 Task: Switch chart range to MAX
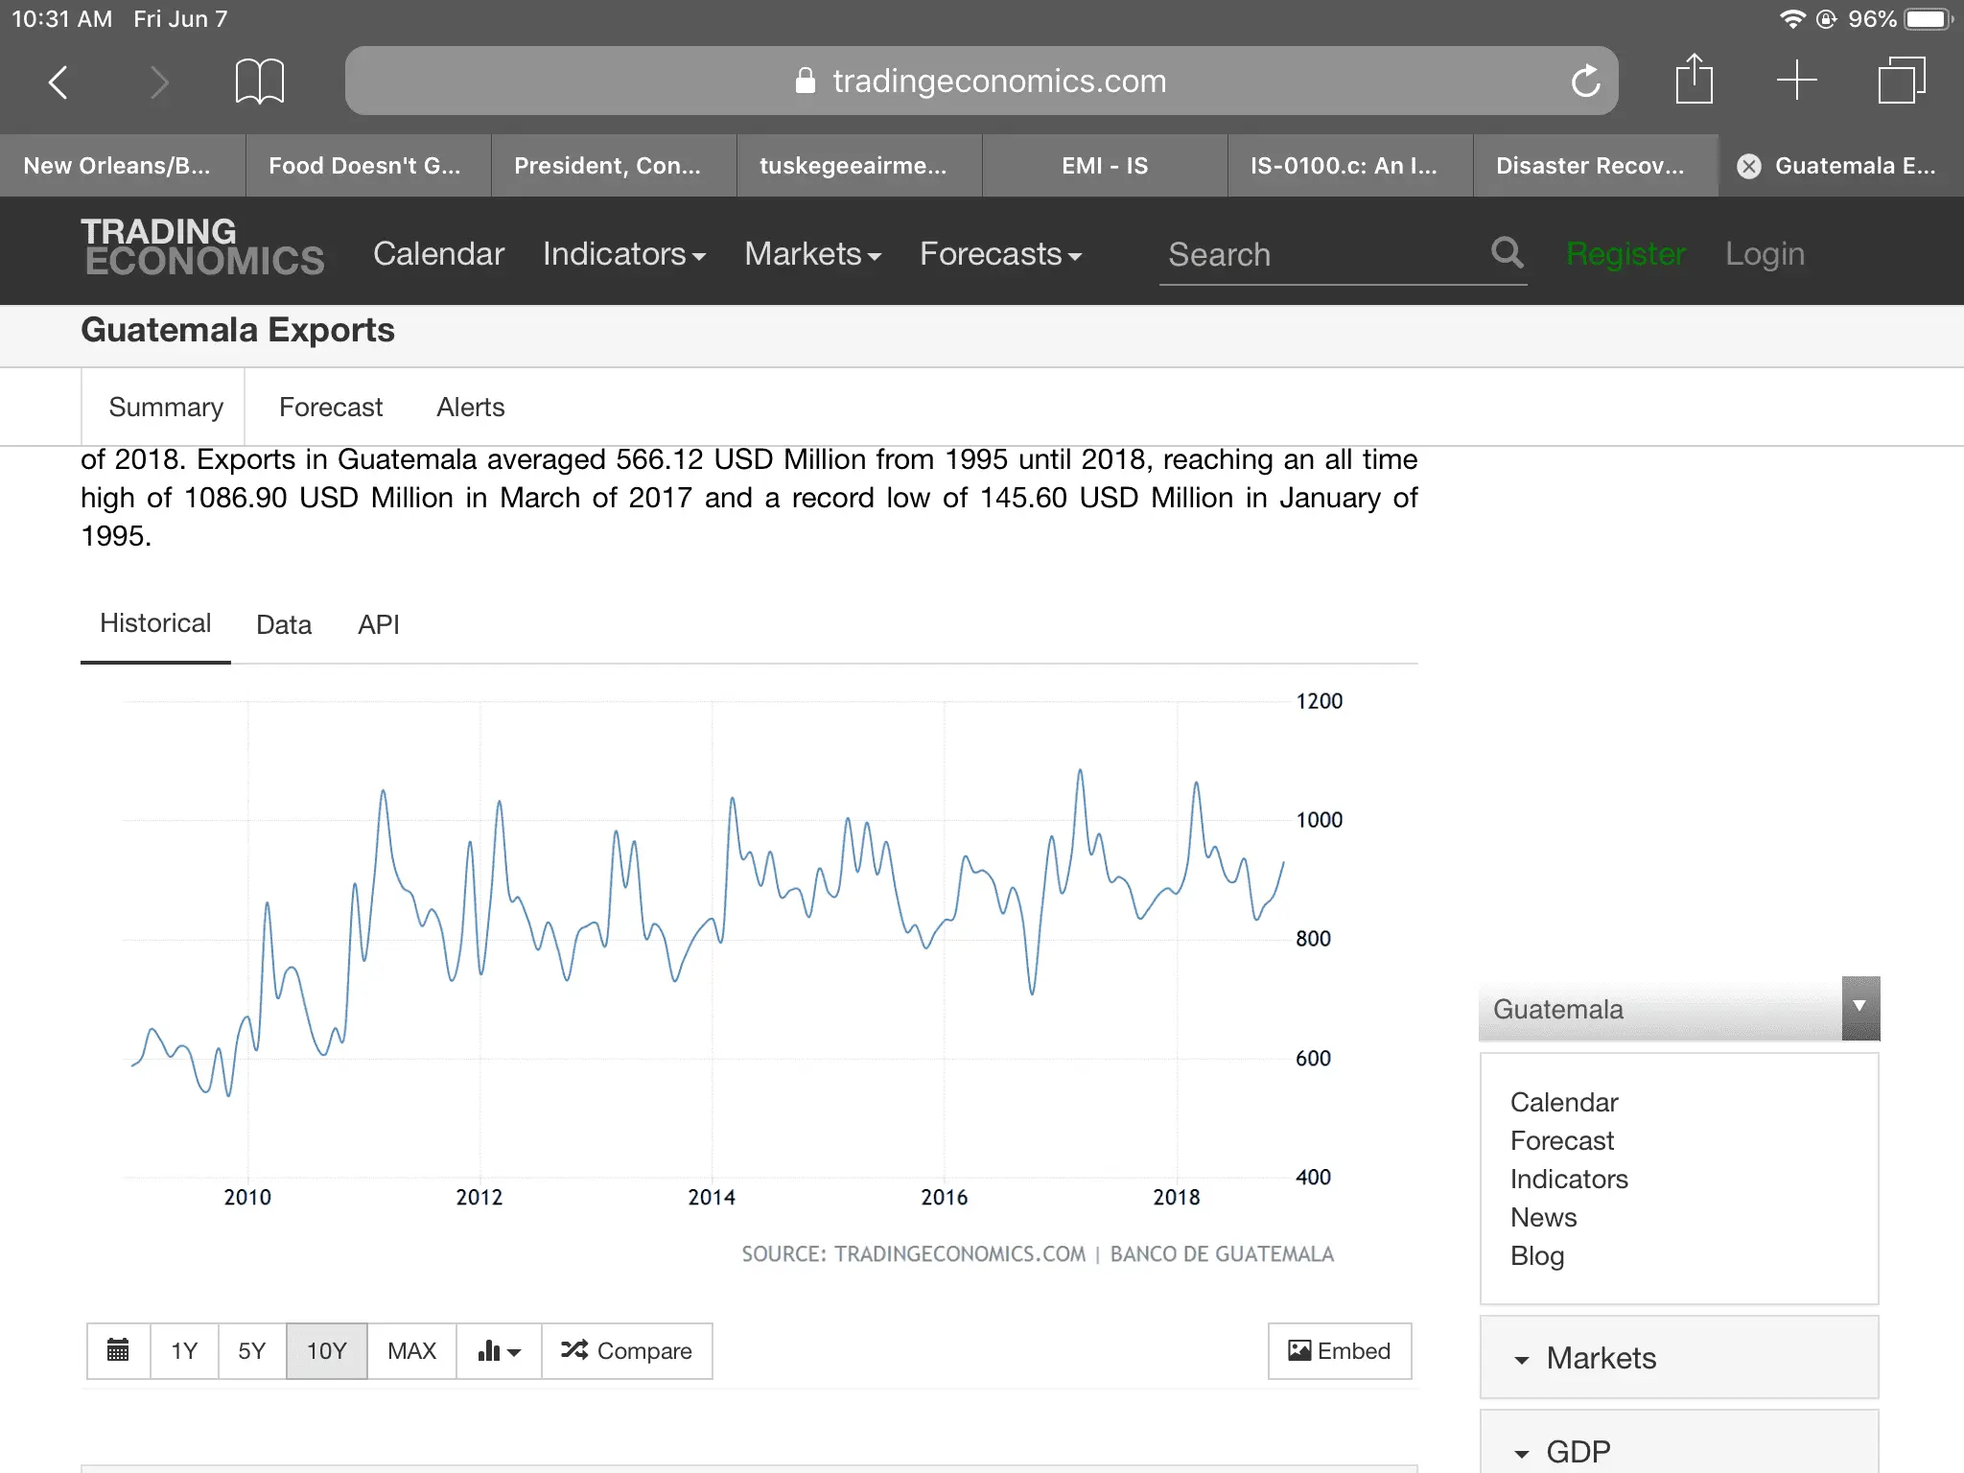pos(411,1350)
